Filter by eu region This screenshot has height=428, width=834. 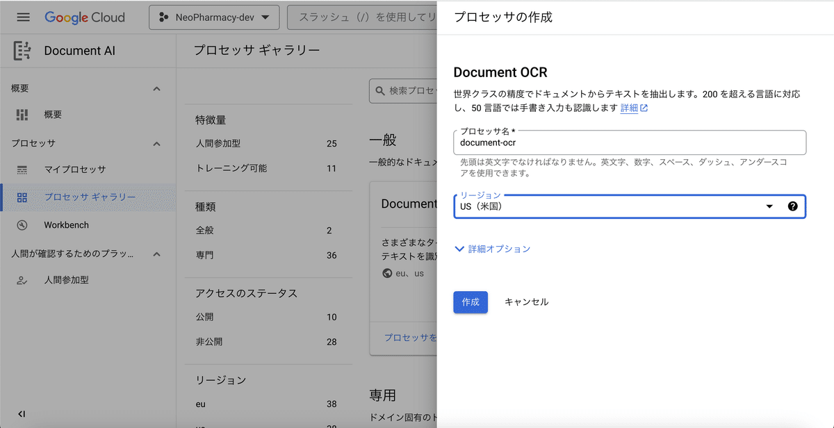265,404
